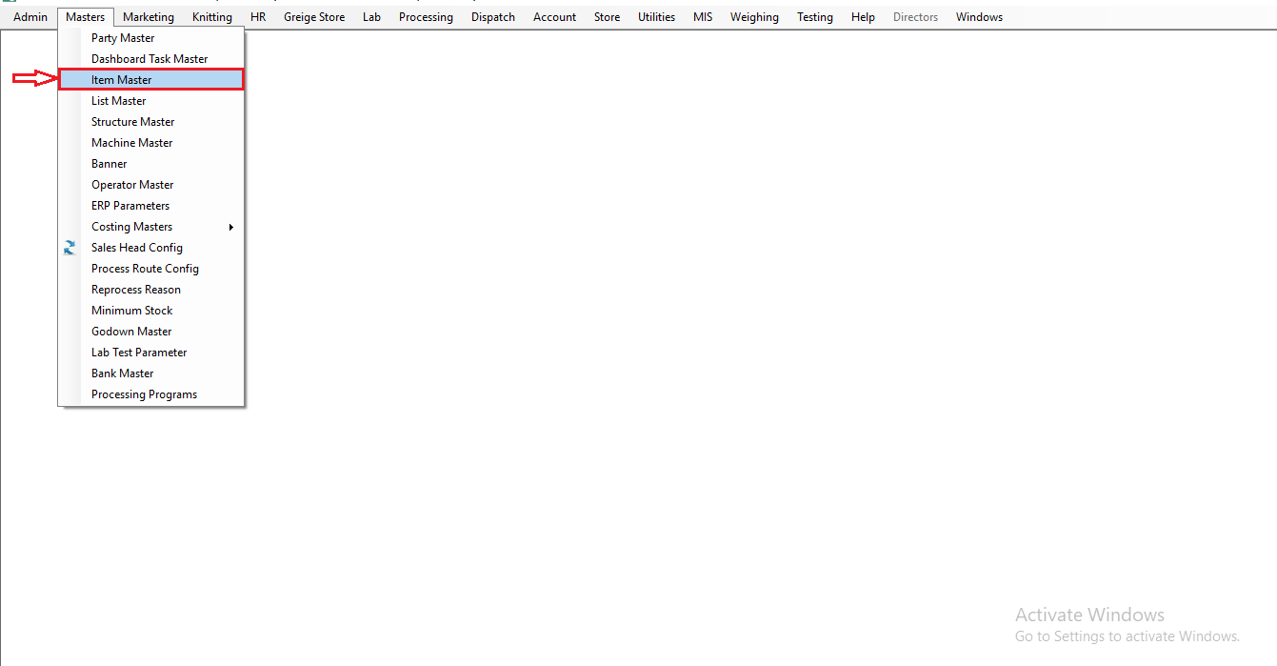Image resolution: width=1277 pixels, height=666 pixels.
Task: Click the Sales Head Config refresh icon
Action: point(70,248)
